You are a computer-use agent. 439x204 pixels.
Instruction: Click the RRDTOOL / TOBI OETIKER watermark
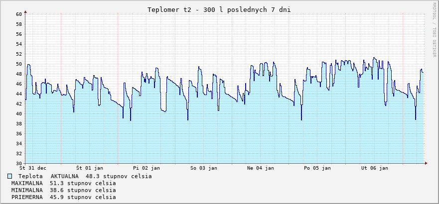(433, 29)
